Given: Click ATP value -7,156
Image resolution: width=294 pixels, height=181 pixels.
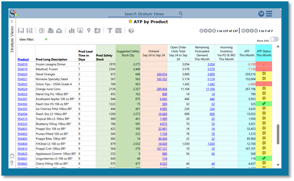Looking at the screenshot, I should click(251, 69).
